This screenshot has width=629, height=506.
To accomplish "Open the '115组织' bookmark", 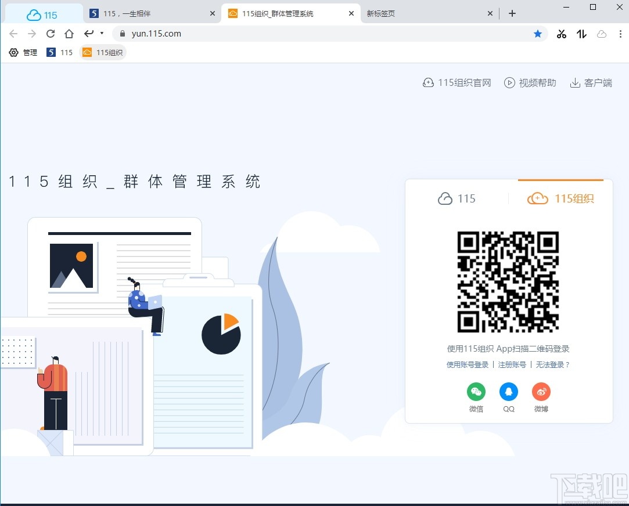I will [103, 52].
